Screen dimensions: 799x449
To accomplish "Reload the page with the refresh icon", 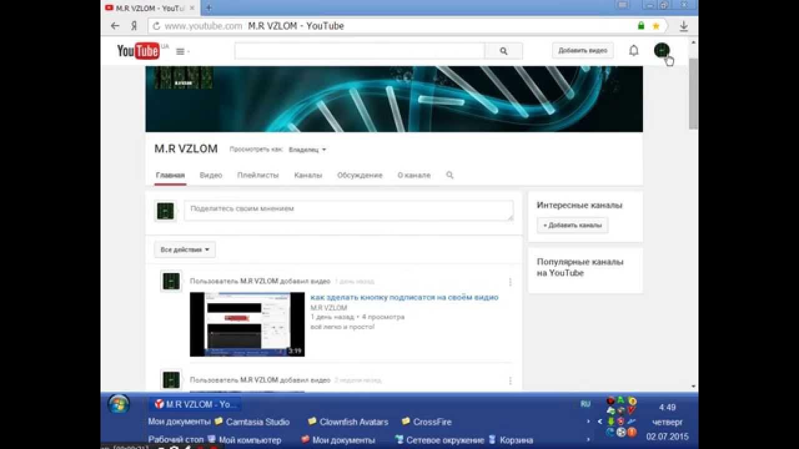I will (156, 26).
